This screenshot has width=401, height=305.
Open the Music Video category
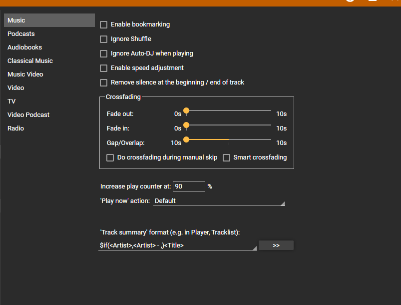coord(49,74)
